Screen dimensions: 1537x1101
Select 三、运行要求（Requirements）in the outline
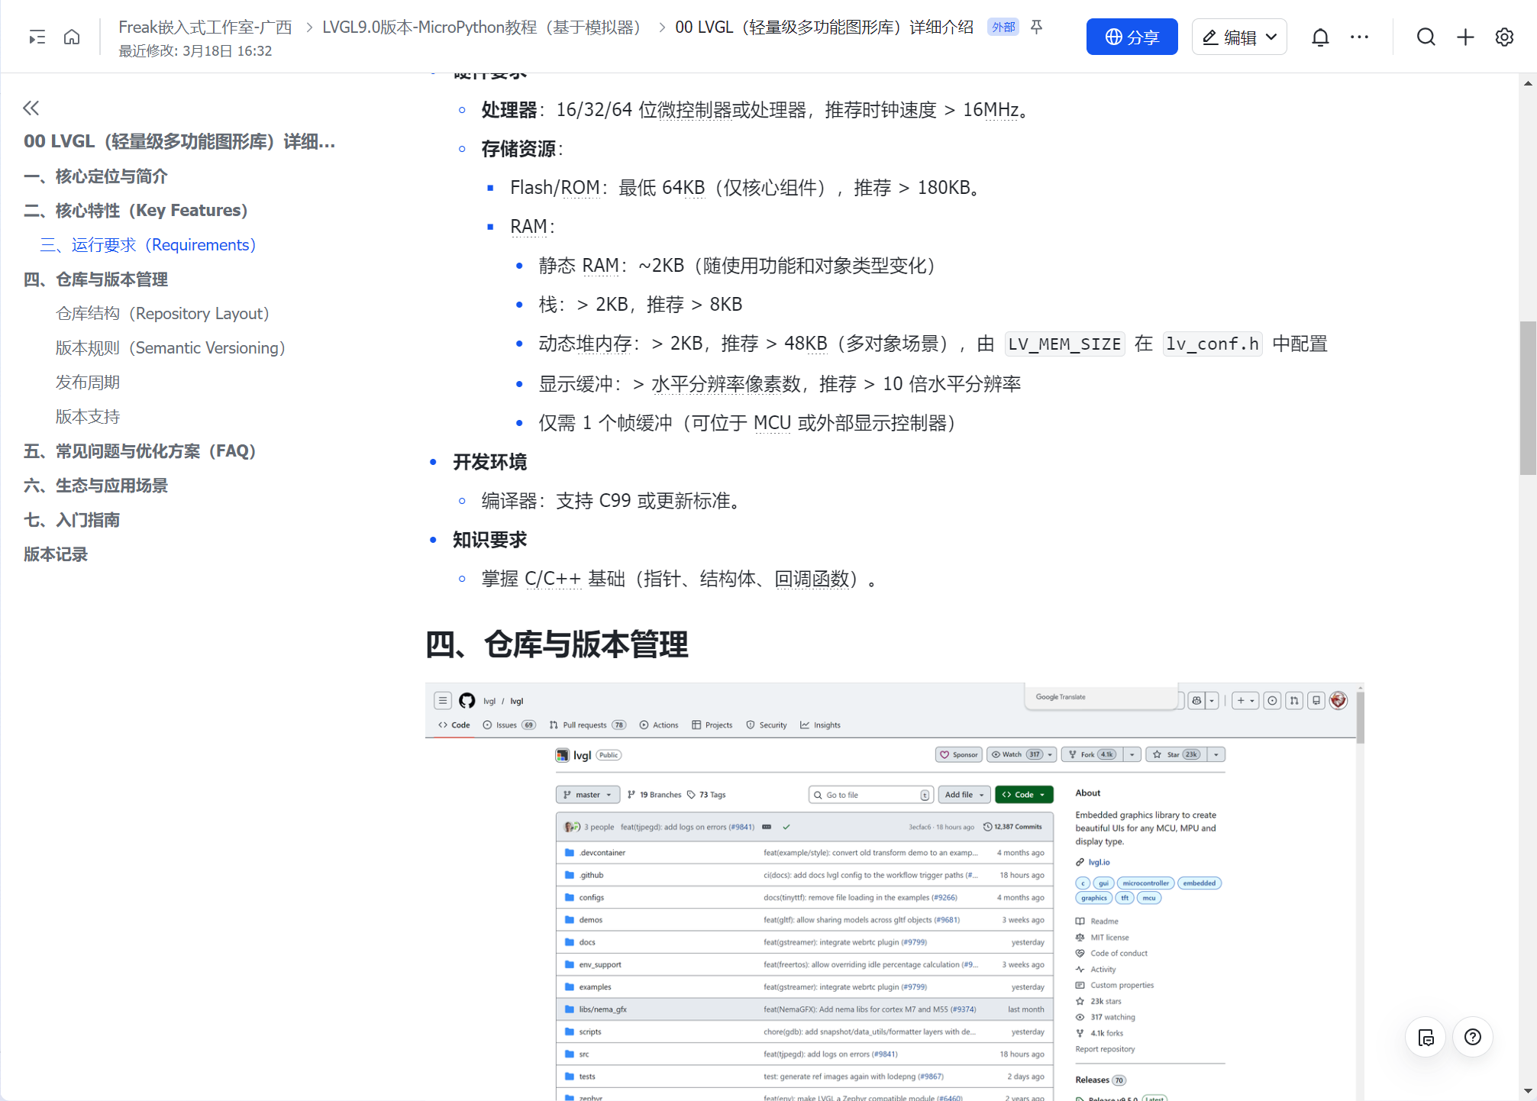coord(148,244)
